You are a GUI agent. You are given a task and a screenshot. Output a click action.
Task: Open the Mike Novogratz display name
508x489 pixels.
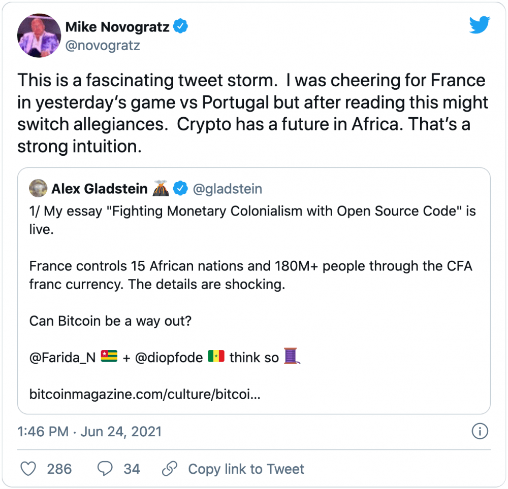click(x=117, y=26)
